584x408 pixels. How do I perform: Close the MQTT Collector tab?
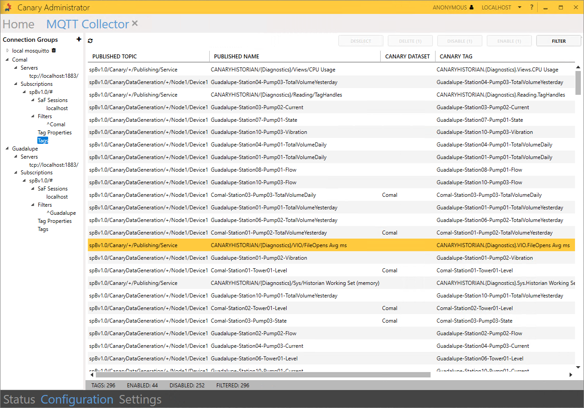135,24
